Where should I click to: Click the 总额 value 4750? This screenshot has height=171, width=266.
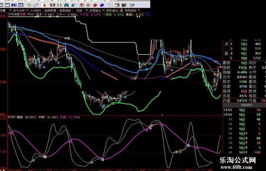tap(243, 86)
